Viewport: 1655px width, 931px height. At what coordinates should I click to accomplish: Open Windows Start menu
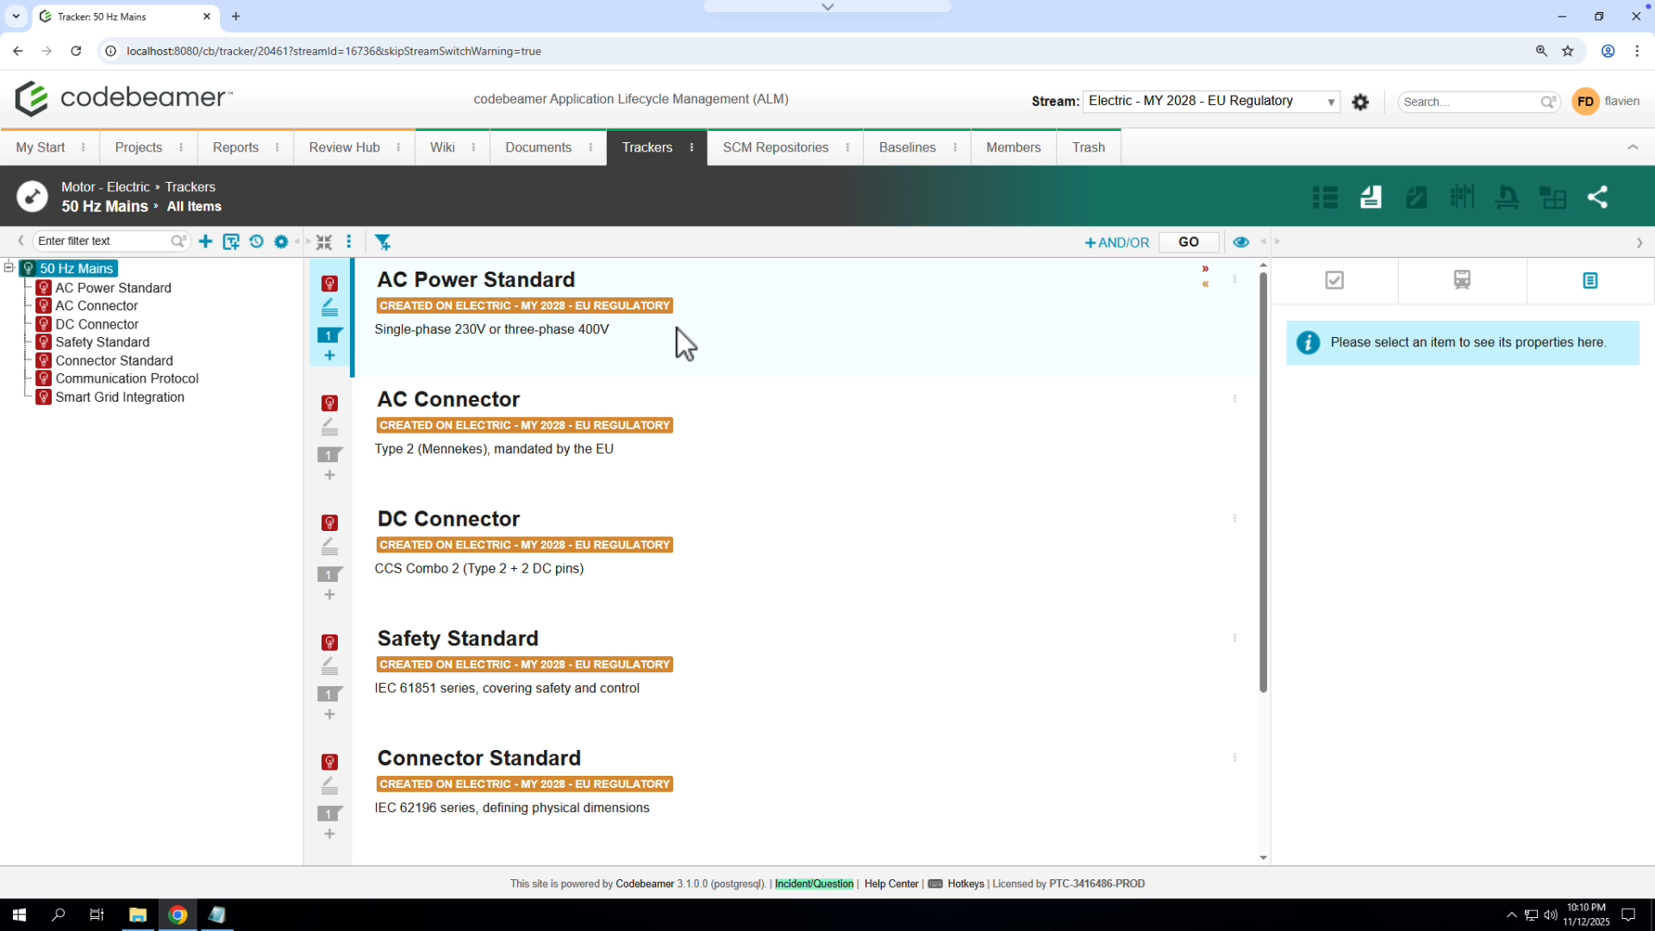coord(19,915)
